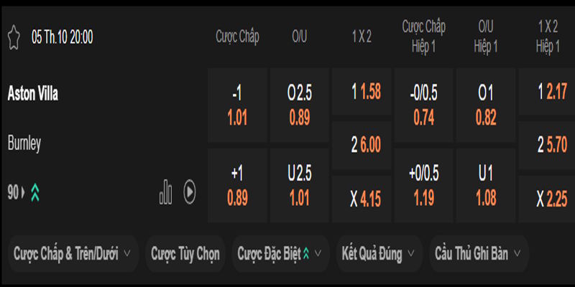Screen dimensions: 575x287
Task: Pick Over 2.5 goals at 0.89
Action: pos(300,105)
